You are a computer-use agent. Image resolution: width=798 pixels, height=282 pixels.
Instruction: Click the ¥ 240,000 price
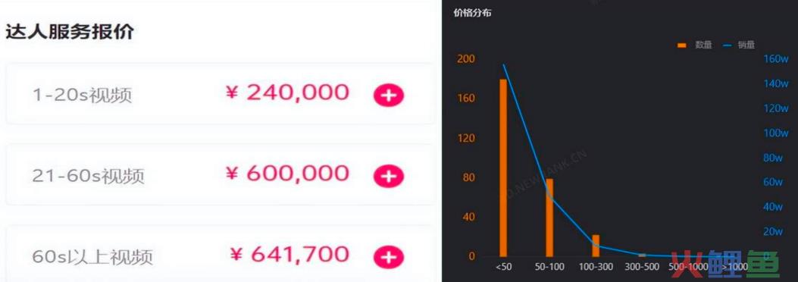point(287,92)
